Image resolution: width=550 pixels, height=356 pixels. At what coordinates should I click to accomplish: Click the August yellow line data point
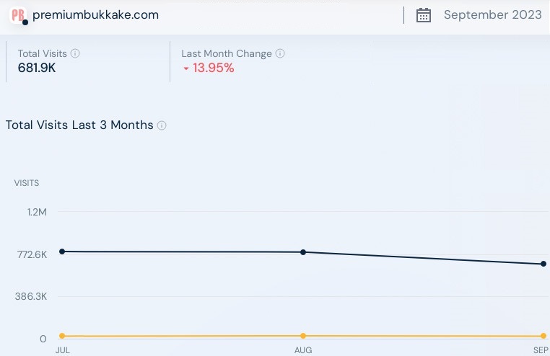click(x=303, y=336)
